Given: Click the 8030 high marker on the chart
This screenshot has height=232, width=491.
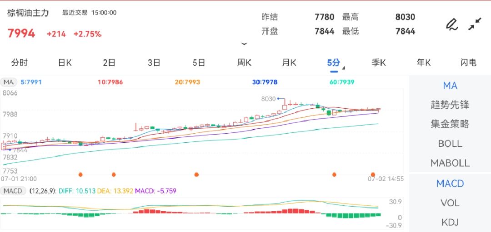Looking at the screenshot, I should [268, 99].
